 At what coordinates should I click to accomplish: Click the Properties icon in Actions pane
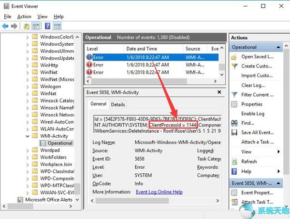pyautogui.click(x=234, y=104)
